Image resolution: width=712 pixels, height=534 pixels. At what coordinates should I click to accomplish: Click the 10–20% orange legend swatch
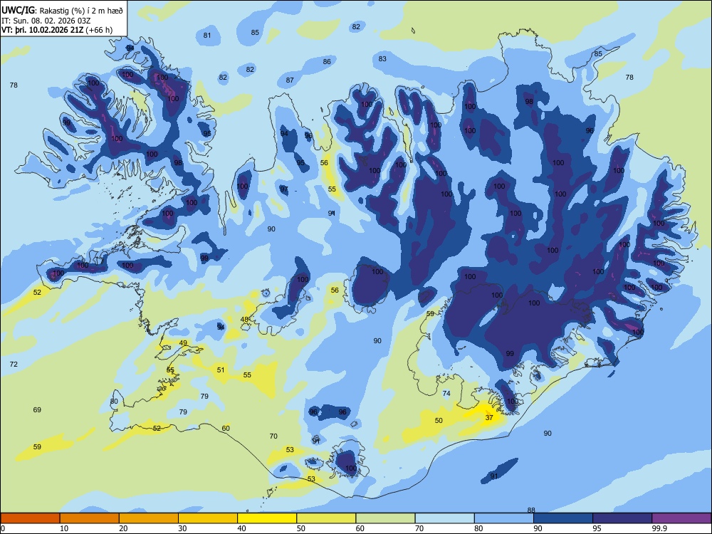pos(90,518)
